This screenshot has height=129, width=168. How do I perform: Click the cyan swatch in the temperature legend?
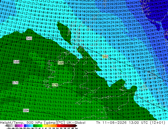pyautogui.click(x=32, y=126)
